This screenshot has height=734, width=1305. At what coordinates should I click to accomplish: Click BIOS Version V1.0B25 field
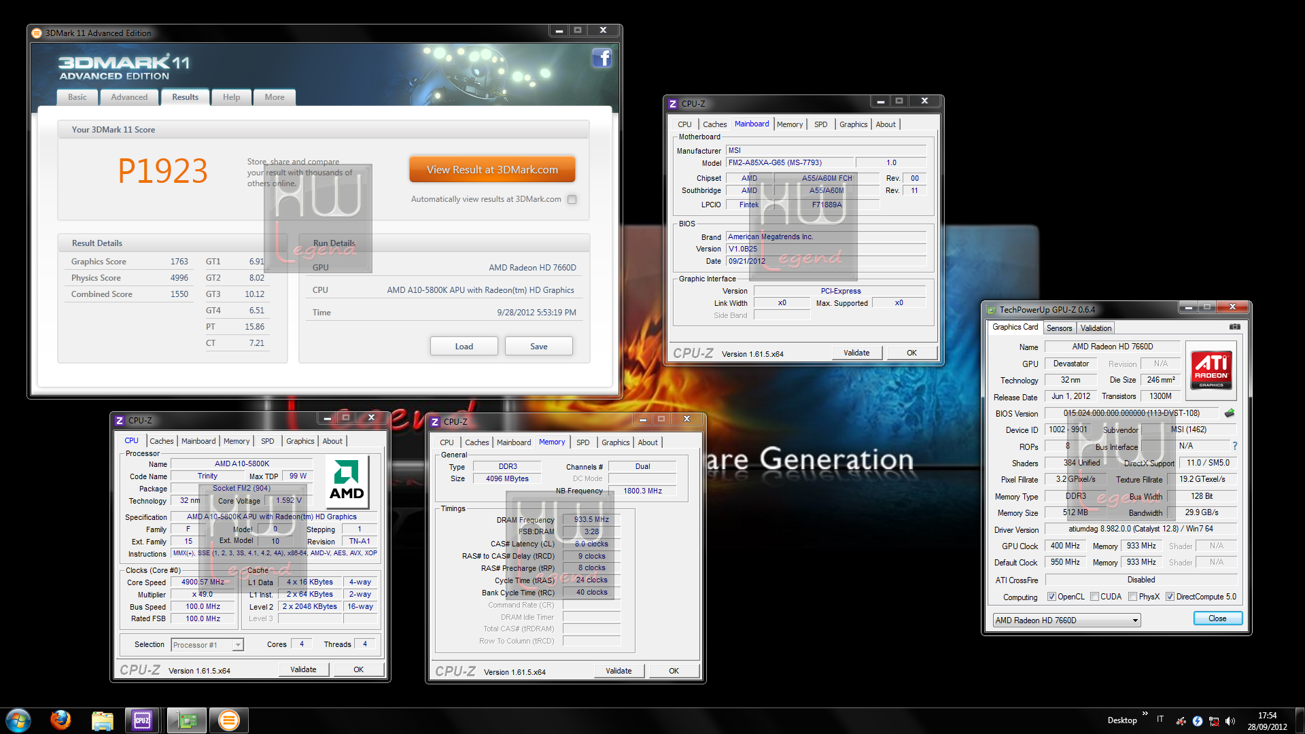click(x=826, y=249)
